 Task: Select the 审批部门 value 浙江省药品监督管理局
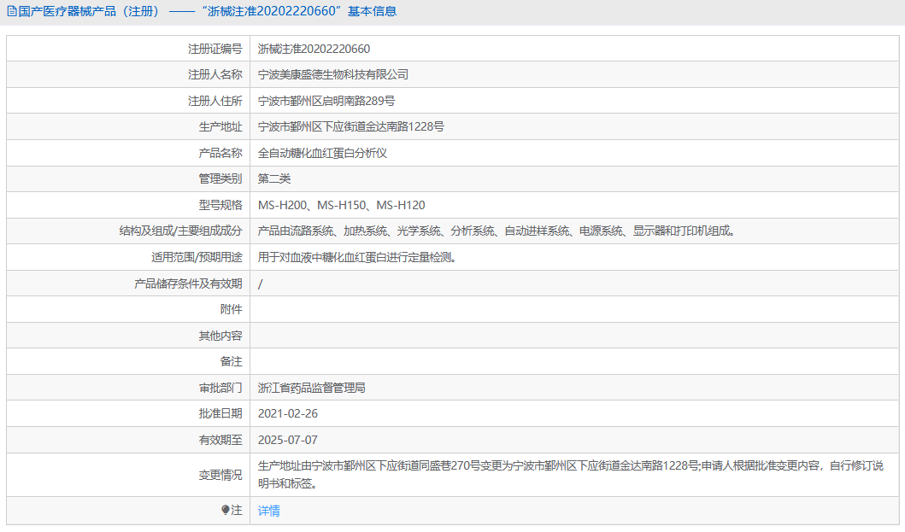(319, 387)
